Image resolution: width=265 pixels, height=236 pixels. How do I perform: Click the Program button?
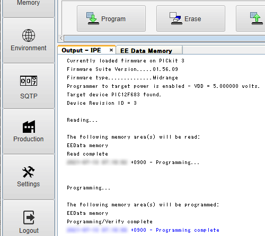click(111, 19)
